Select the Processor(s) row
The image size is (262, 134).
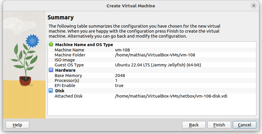[x=67, y=81]
